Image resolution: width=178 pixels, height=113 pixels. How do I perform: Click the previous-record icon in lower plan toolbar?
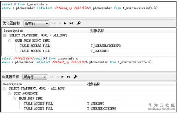[58, 77]
